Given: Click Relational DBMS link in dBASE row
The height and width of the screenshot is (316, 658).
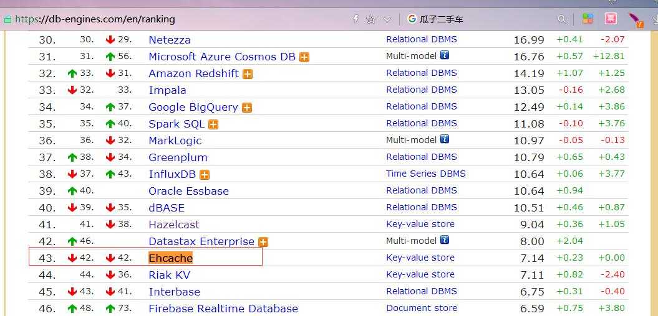Looking at the screenshot, I should (422, 207).
